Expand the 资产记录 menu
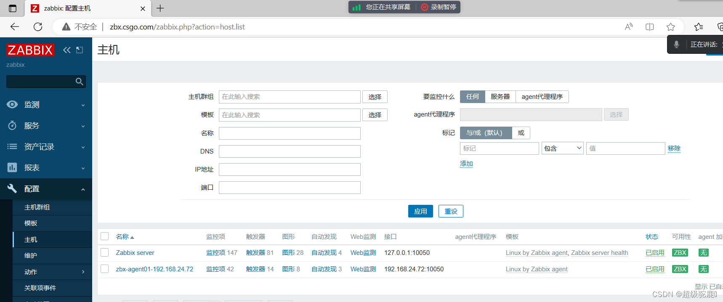The height and width of the screenshot is (302, 723). point(83,147)
